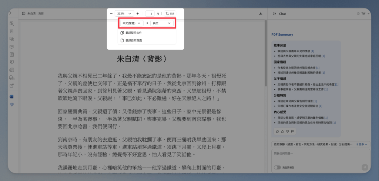Copy the summary using the copy icon
This screenshot has width=379, height=181.
pos(278,131)
